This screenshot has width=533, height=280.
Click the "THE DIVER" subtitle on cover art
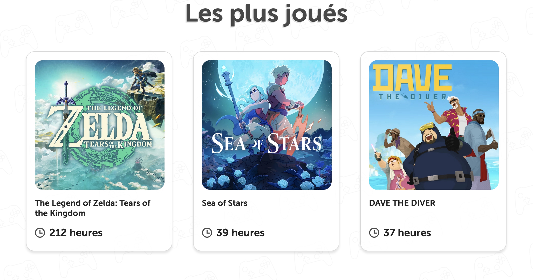[x=413, y=97]
